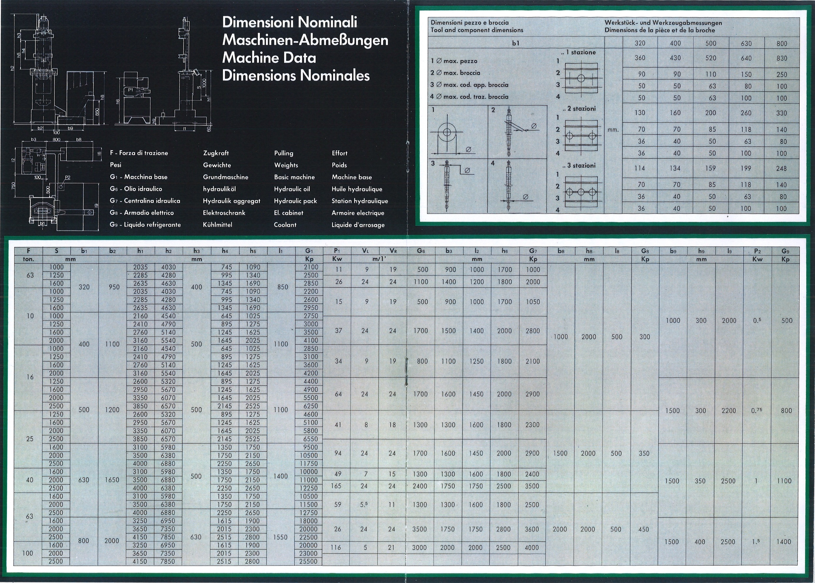Click the two-station fixture drawing
The image size is (815, 583).
[x=582, y=136]
